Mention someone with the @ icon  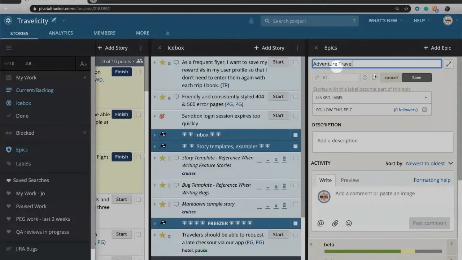click(321, 223)
